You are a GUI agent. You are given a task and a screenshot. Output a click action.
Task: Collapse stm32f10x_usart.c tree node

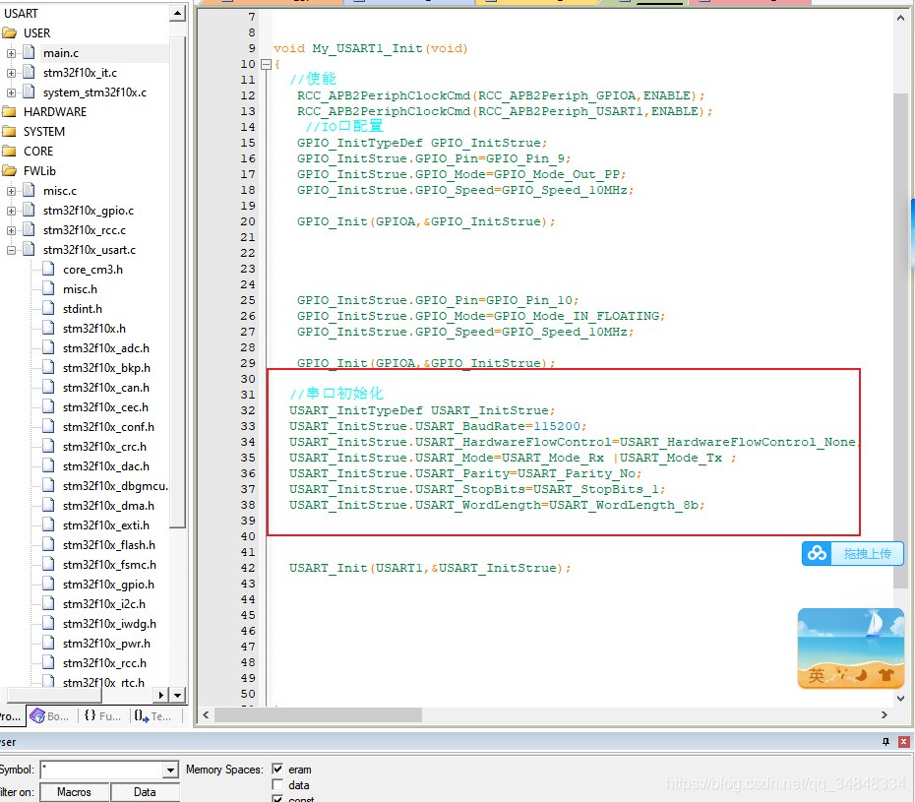pyautogui.click(x=11, y=250)
